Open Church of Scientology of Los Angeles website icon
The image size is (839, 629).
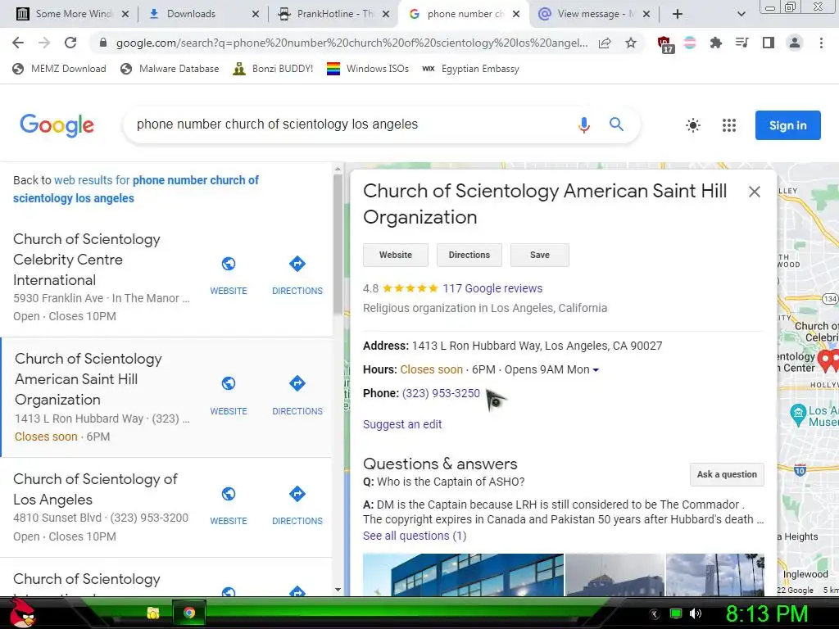[x=229, y=494]
